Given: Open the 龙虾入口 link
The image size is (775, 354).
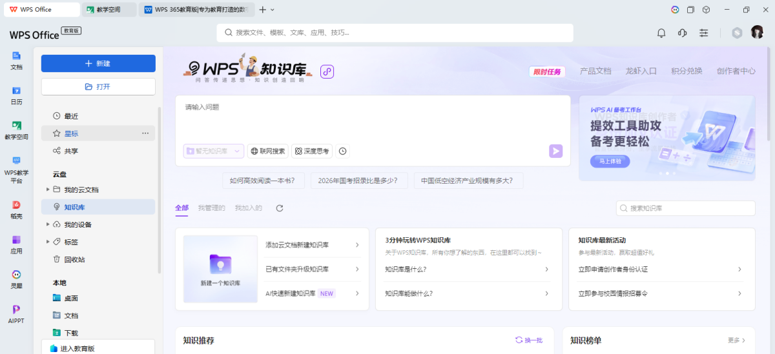Looking at the screenshot, I should click(641, 71).
